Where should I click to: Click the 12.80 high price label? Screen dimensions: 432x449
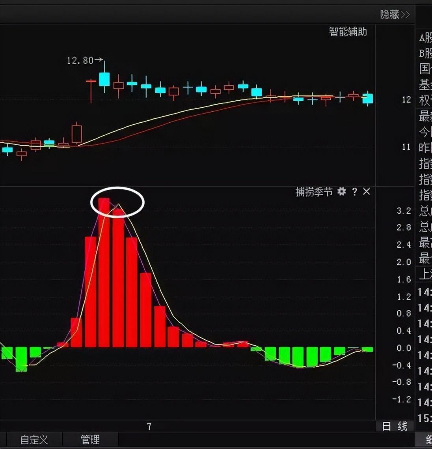click(x=80, y=60)
